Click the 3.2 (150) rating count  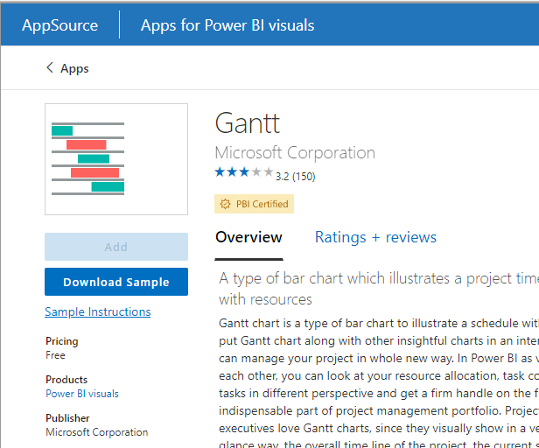click(295, 177)
